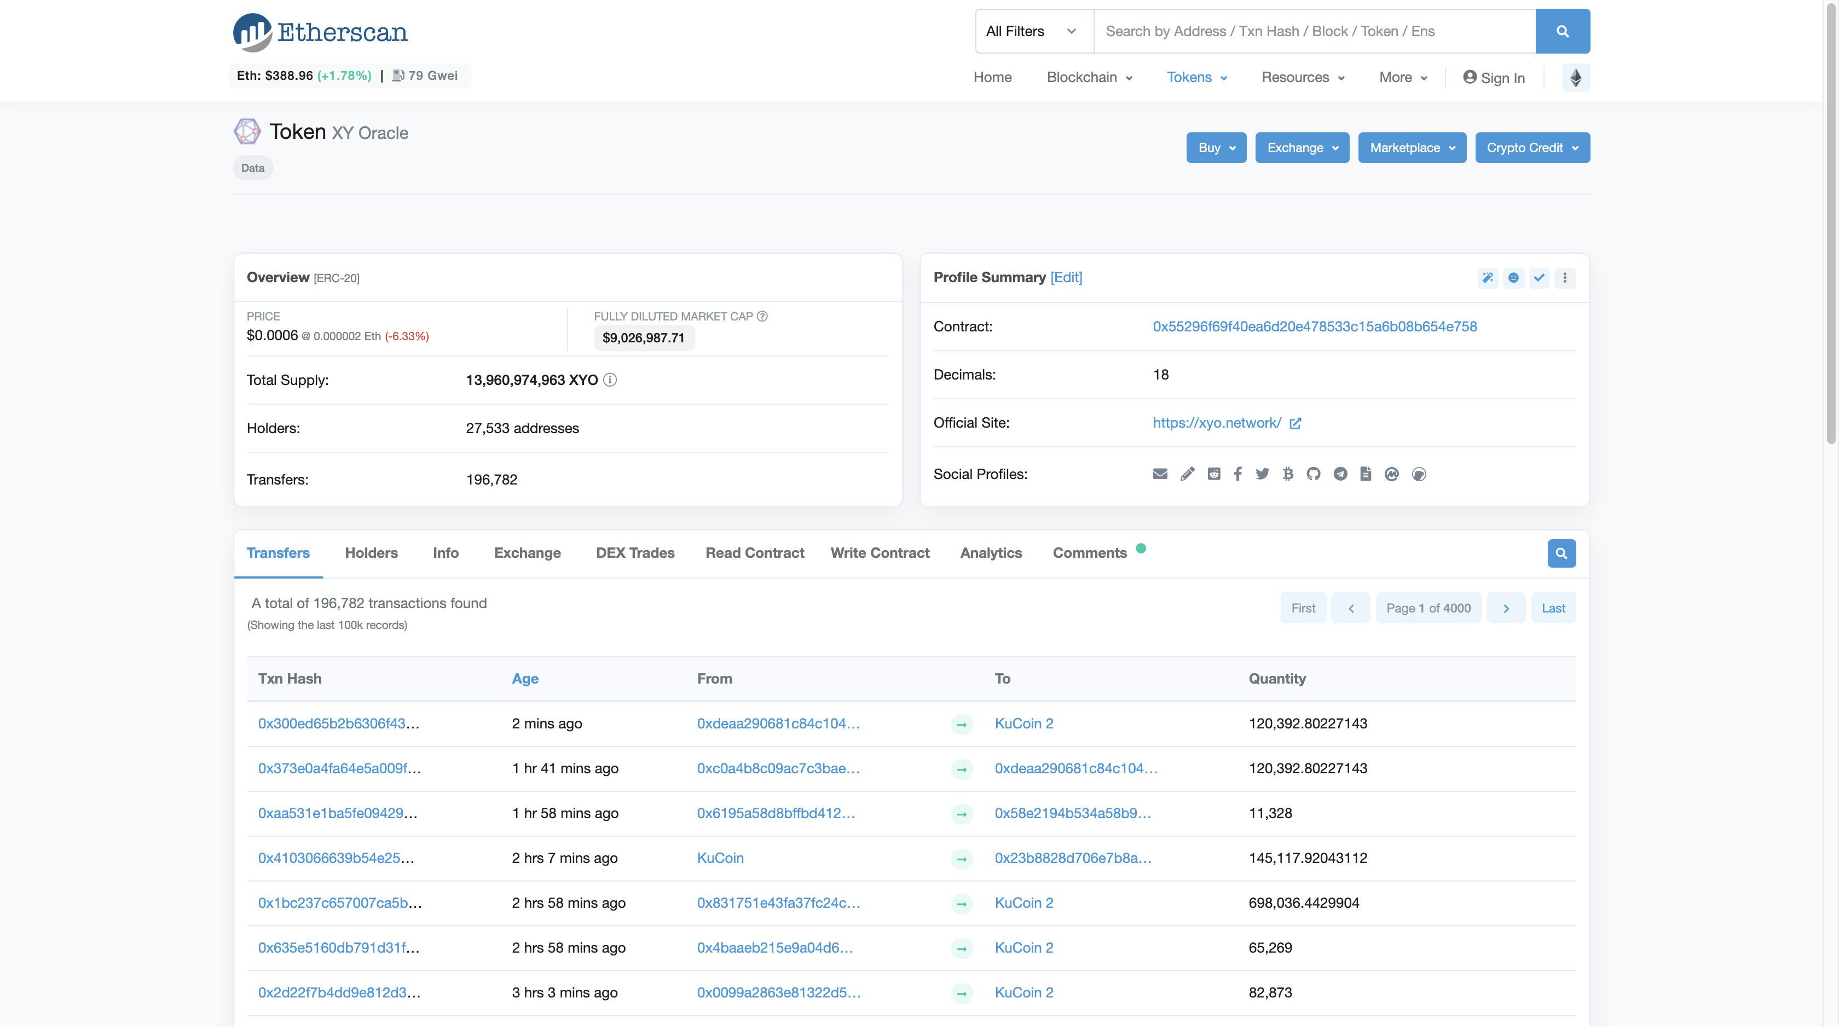Open the Twitter social profile icon
Screen dimensions: 1839x1027
1262,474
